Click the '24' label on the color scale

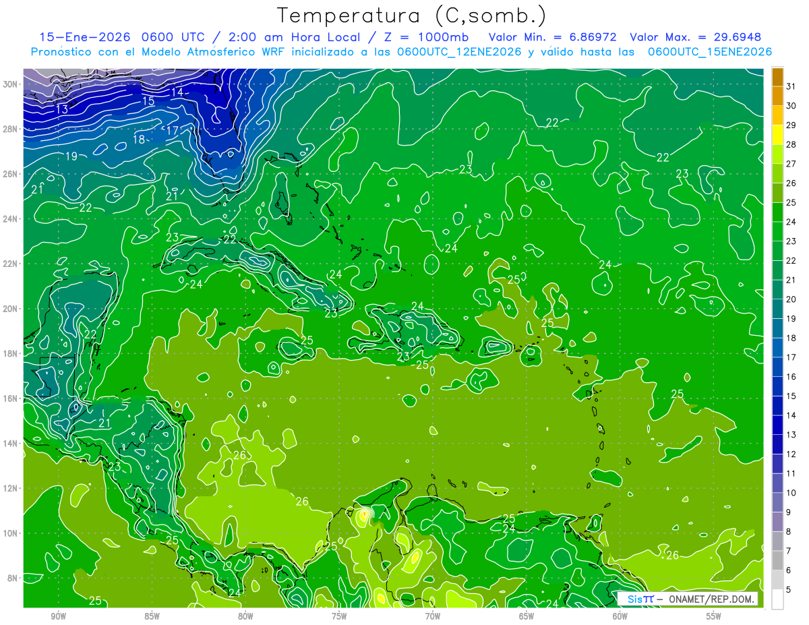tap(791, 221)
